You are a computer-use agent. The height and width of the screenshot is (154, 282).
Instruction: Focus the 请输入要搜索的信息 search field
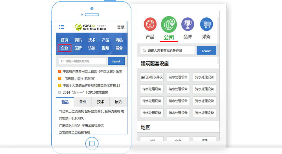85,61
